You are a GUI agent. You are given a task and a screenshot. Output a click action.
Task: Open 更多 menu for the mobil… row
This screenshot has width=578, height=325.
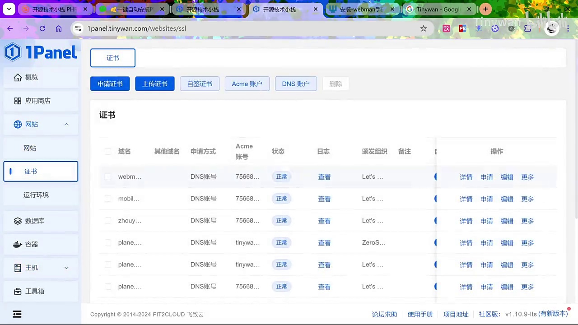click(x=527, y=199)
